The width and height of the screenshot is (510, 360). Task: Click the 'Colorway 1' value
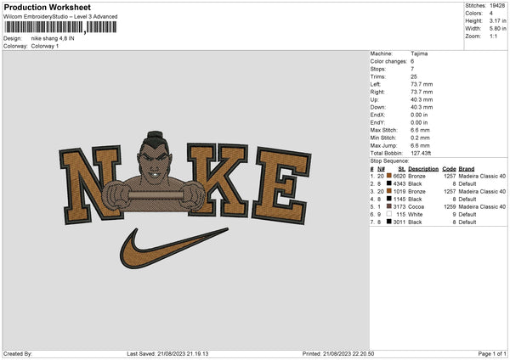click(45, 46)
